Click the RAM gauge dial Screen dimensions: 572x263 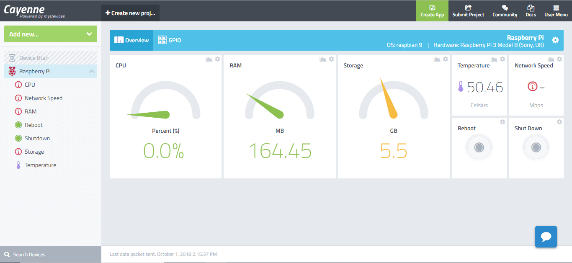(280, 101)
